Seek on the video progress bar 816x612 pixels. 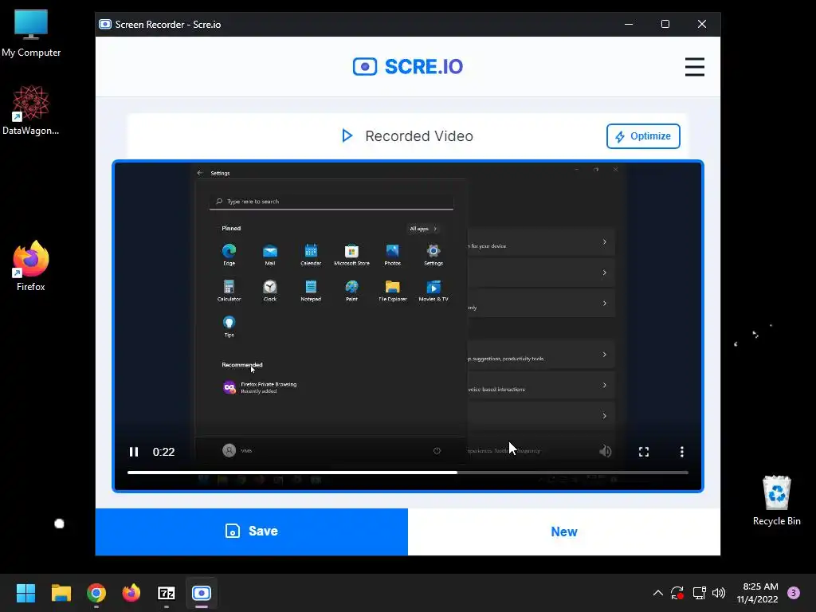coord(407,473)
